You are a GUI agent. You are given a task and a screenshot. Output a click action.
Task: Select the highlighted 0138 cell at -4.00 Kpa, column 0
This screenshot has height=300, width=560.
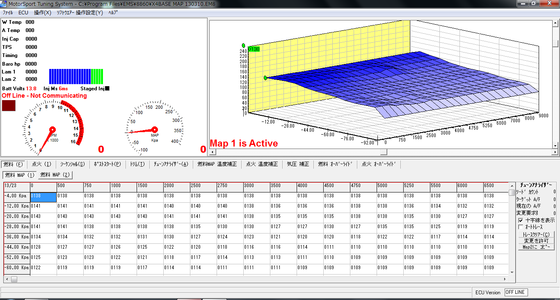click(43, 197)
